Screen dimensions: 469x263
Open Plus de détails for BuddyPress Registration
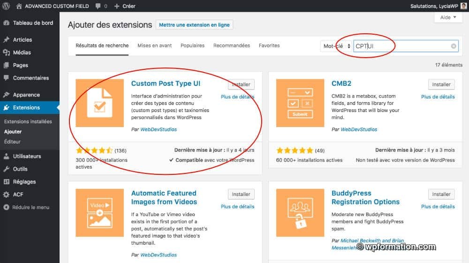click(x=438, y=206)
